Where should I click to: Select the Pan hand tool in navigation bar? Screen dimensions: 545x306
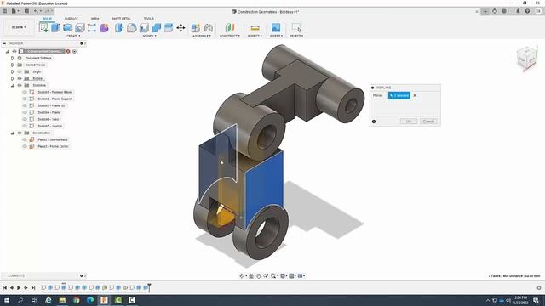(259, 275)
